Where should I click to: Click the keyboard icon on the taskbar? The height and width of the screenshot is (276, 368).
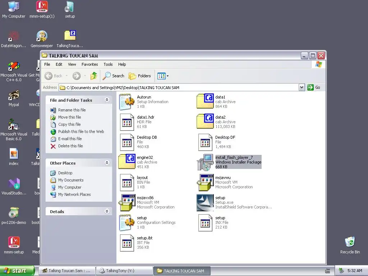(328, 271)
